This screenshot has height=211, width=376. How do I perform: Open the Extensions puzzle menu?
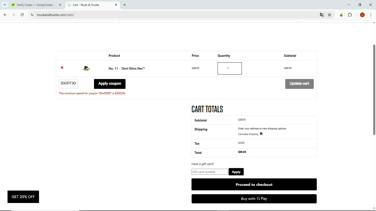(x=350, y=15)
